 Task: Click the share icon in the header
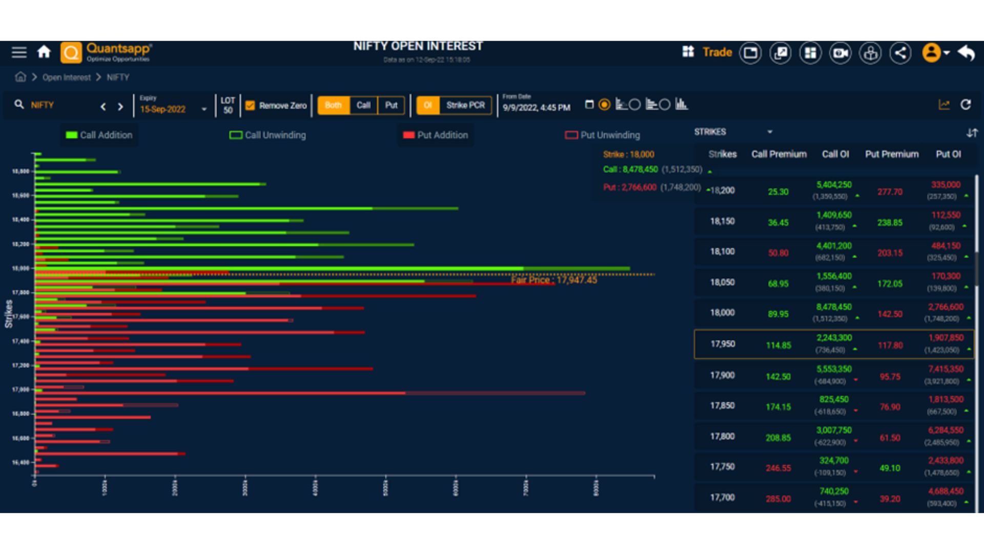click(x=900, y=52)
